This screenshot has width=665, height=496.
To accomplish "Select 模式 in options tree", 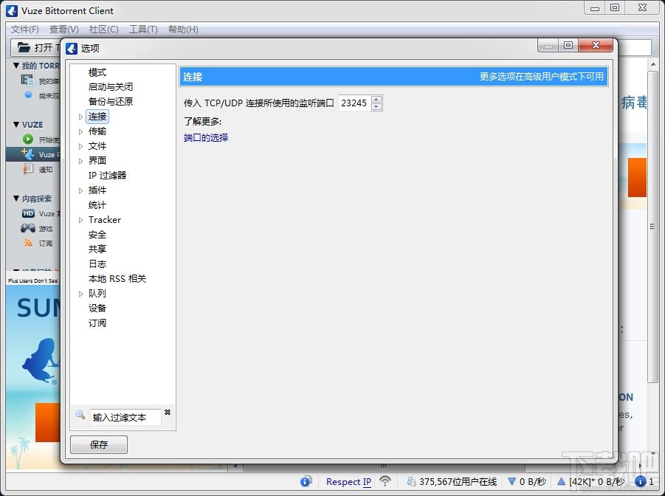I will 97,72.
